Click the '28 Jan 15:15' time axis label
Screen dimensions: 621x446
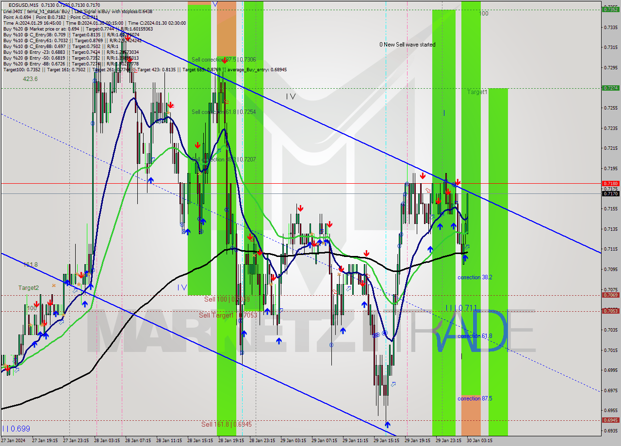(x=199, y=441)
